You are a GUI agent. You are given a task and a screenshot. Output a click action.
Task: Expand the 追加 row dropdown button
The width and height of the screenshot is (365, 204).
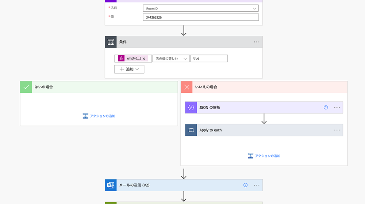[x=129, y=69]
